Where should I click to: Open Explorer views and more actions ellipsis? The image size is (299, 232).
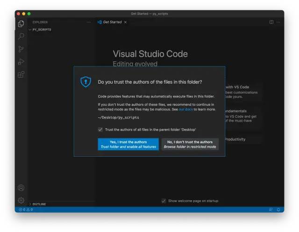click(x=88, y=22)
